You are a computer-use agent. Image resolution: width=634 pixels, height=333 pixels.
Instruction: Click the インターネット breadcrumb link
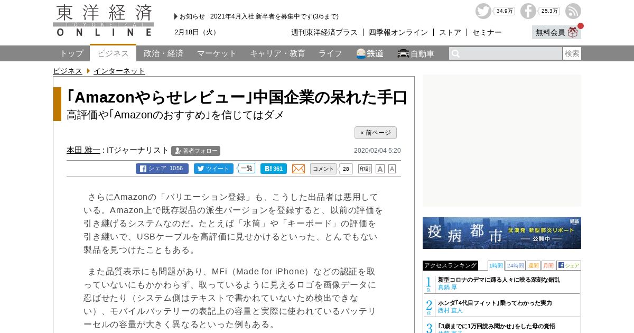tap(119, 71)
